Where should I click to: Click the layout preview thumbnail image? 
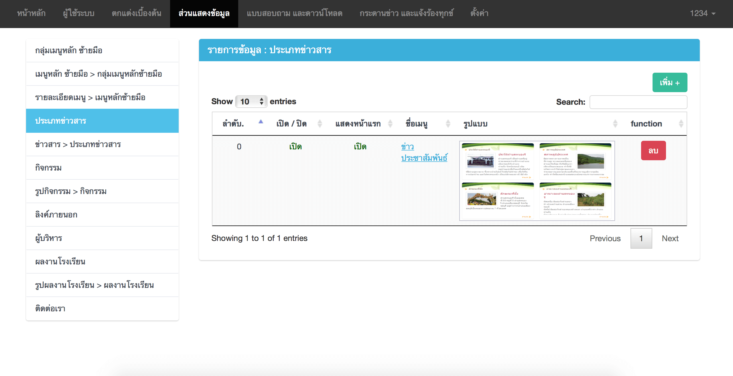(x=537, y=181)
